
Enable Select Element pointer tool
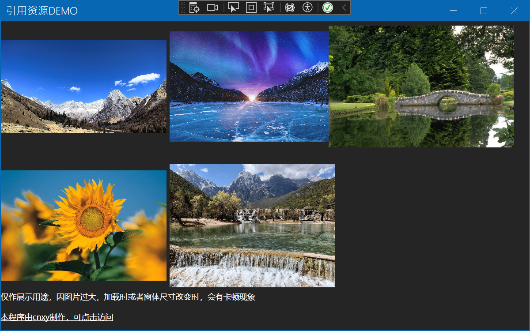[x=233, y=8]
